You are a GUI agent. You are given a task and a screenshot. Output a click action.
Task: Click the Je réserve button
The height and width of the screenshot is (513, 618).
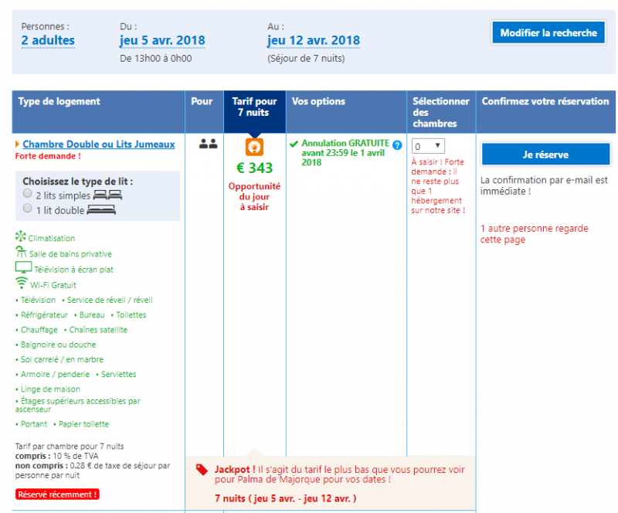pyautogui.click(x=545, y=155)
